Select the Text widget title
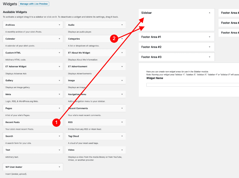The width and height of the screenshot is (239, 178). [8, 150]
